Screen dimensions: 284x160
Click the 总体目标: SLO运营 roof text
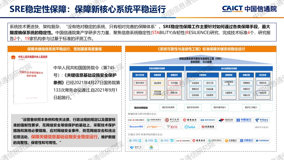click(201, 62)
